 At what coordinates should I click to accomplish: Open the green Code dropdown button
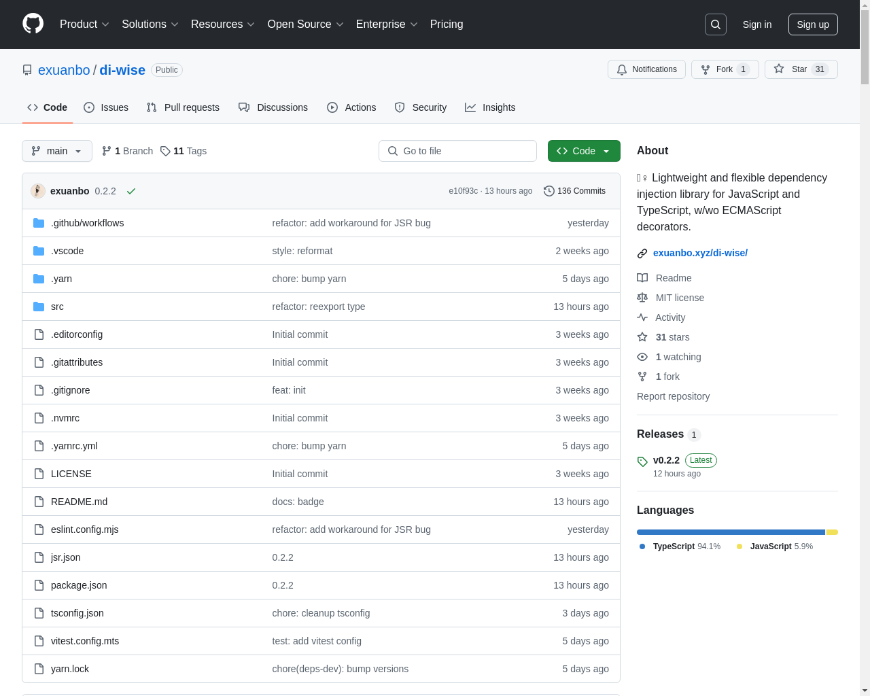(584, 151)
